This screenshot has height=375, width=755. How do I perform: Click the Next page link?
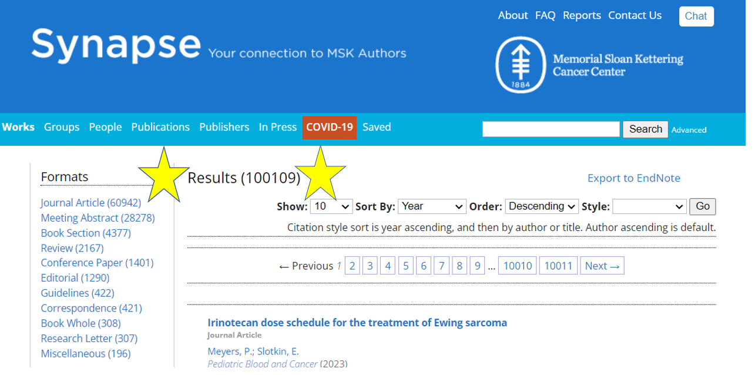pos(602,266)
